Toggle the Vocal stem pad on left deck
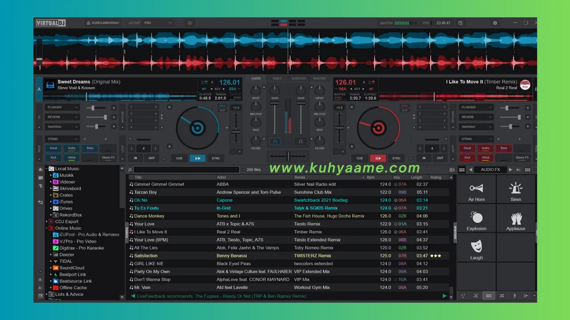This screenshot has width=570, height=320. [53, 148]
